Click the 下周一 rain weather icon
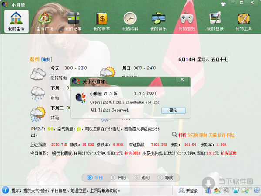Image resolution: width=261 pixels, height=196 pixels. [x=38, y=94]
